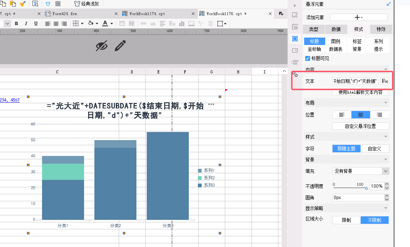Click the insert formula F(x) toolbar icon
This screenshot has width=410, height=247.
point(172,24)
